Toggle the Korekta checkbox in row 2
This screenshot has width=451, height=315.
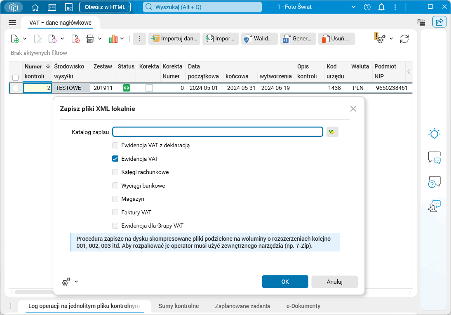pos(149,88)
